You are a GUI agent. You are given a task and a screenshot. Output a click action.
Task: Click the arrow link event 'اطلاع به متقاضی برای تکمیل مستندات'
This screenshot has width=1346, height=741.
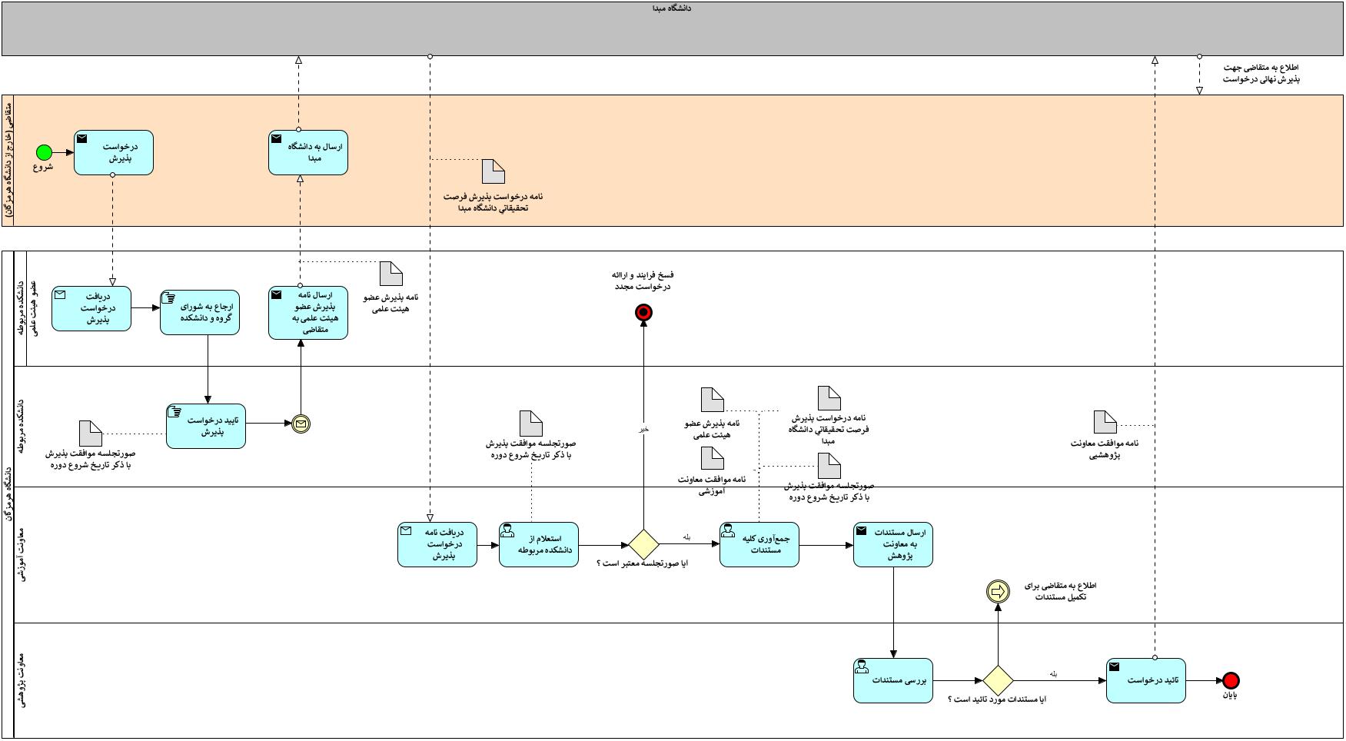(997, 591)
